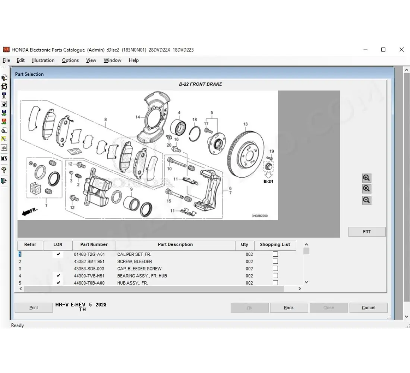Open the DCS tool in left toolbar
The height and width of the screenshot is (373, 410).
[x=4, y=159]
